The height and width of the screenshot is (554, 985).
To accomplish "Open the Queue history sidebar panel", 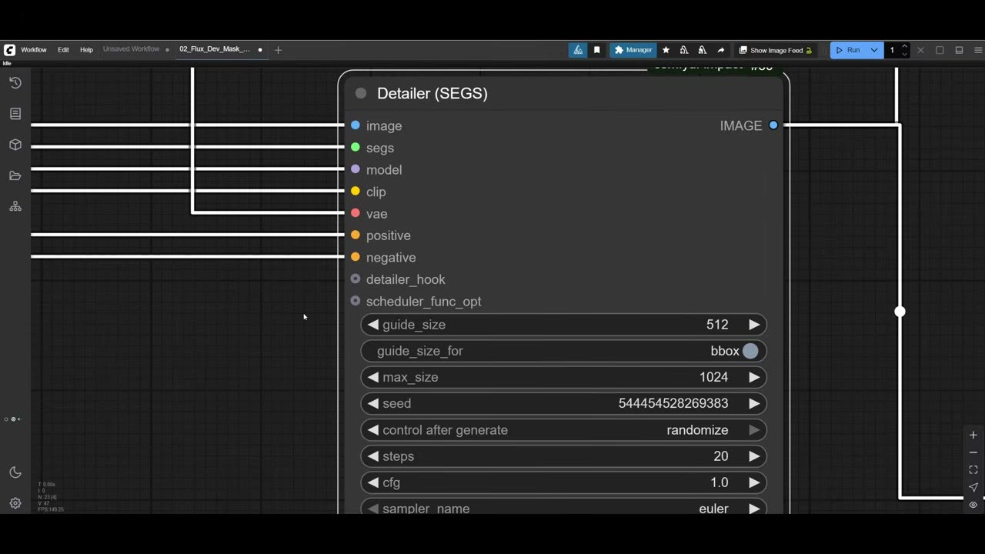I will [15, 82].
